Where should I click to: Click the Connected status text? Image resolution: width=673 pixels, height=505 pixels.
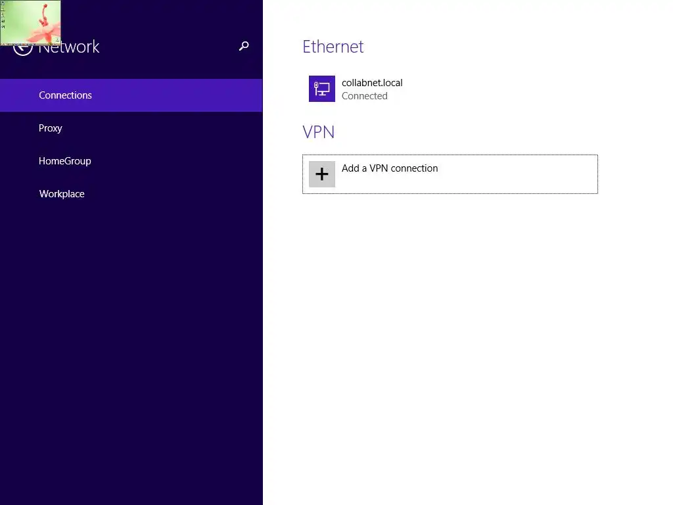365,96
